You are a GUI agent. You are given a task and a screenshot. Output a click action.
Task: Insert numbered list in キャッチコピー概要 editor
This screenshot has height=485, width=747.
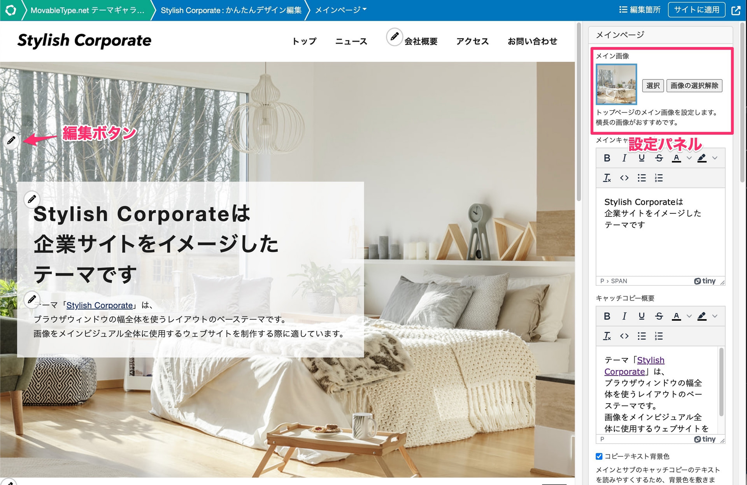click(x=659, y=336)
